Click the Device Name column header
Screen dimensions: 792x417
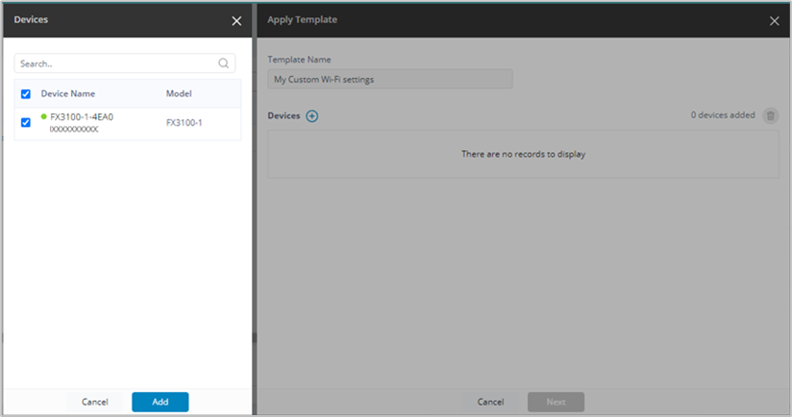pos(67,93)
